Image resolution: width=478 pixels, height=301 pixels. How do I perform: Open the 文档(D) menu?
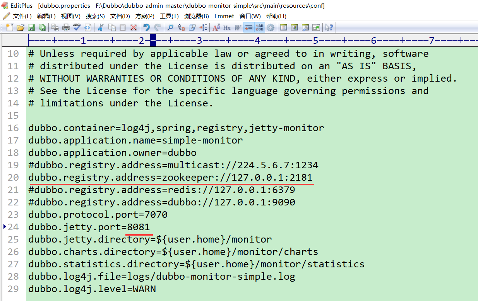click(120, 16)
